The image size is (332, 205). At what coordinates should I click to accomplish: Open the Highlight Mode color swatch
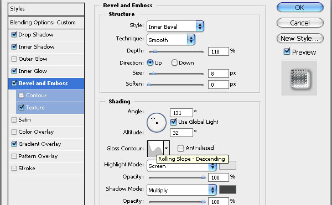click(x=227, y=165)
